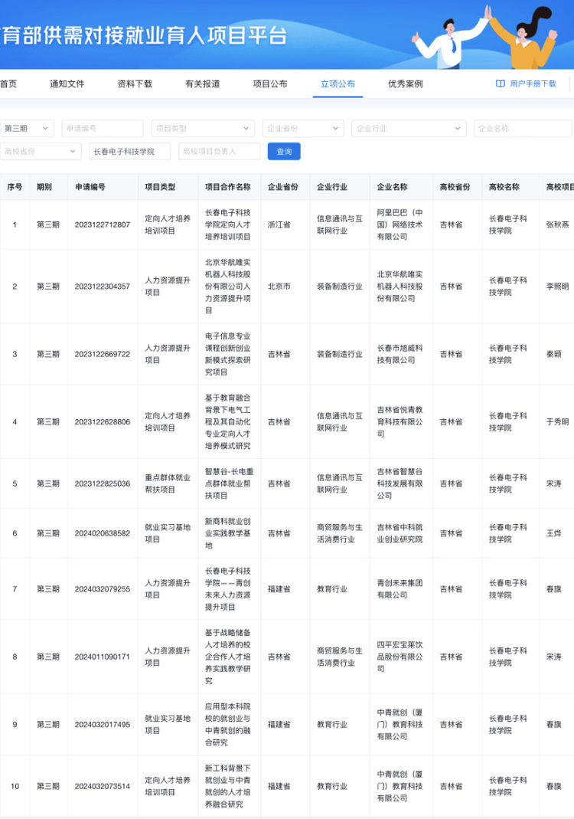Click project leader 李照明
This screenshot has width=574, height=819.
[557, 287]
